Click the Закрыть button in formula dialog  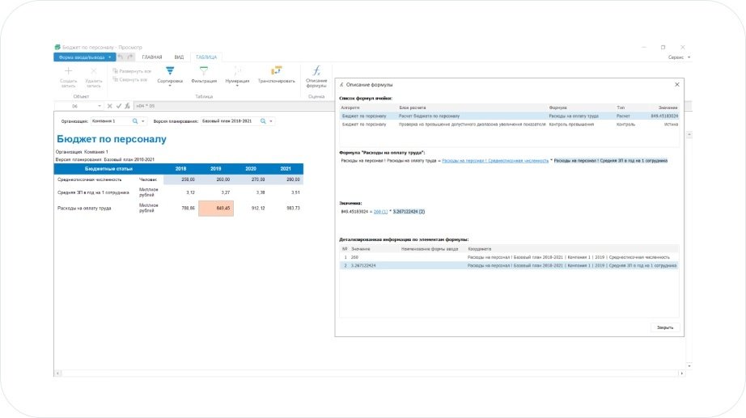pos(664,327)
